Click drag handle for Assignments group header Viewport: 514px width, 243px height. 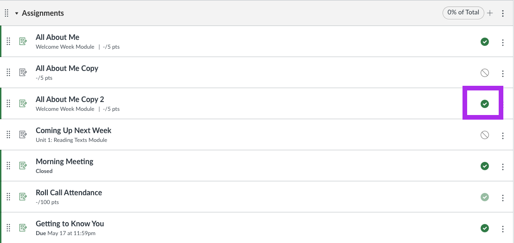[x=6, y=13]
